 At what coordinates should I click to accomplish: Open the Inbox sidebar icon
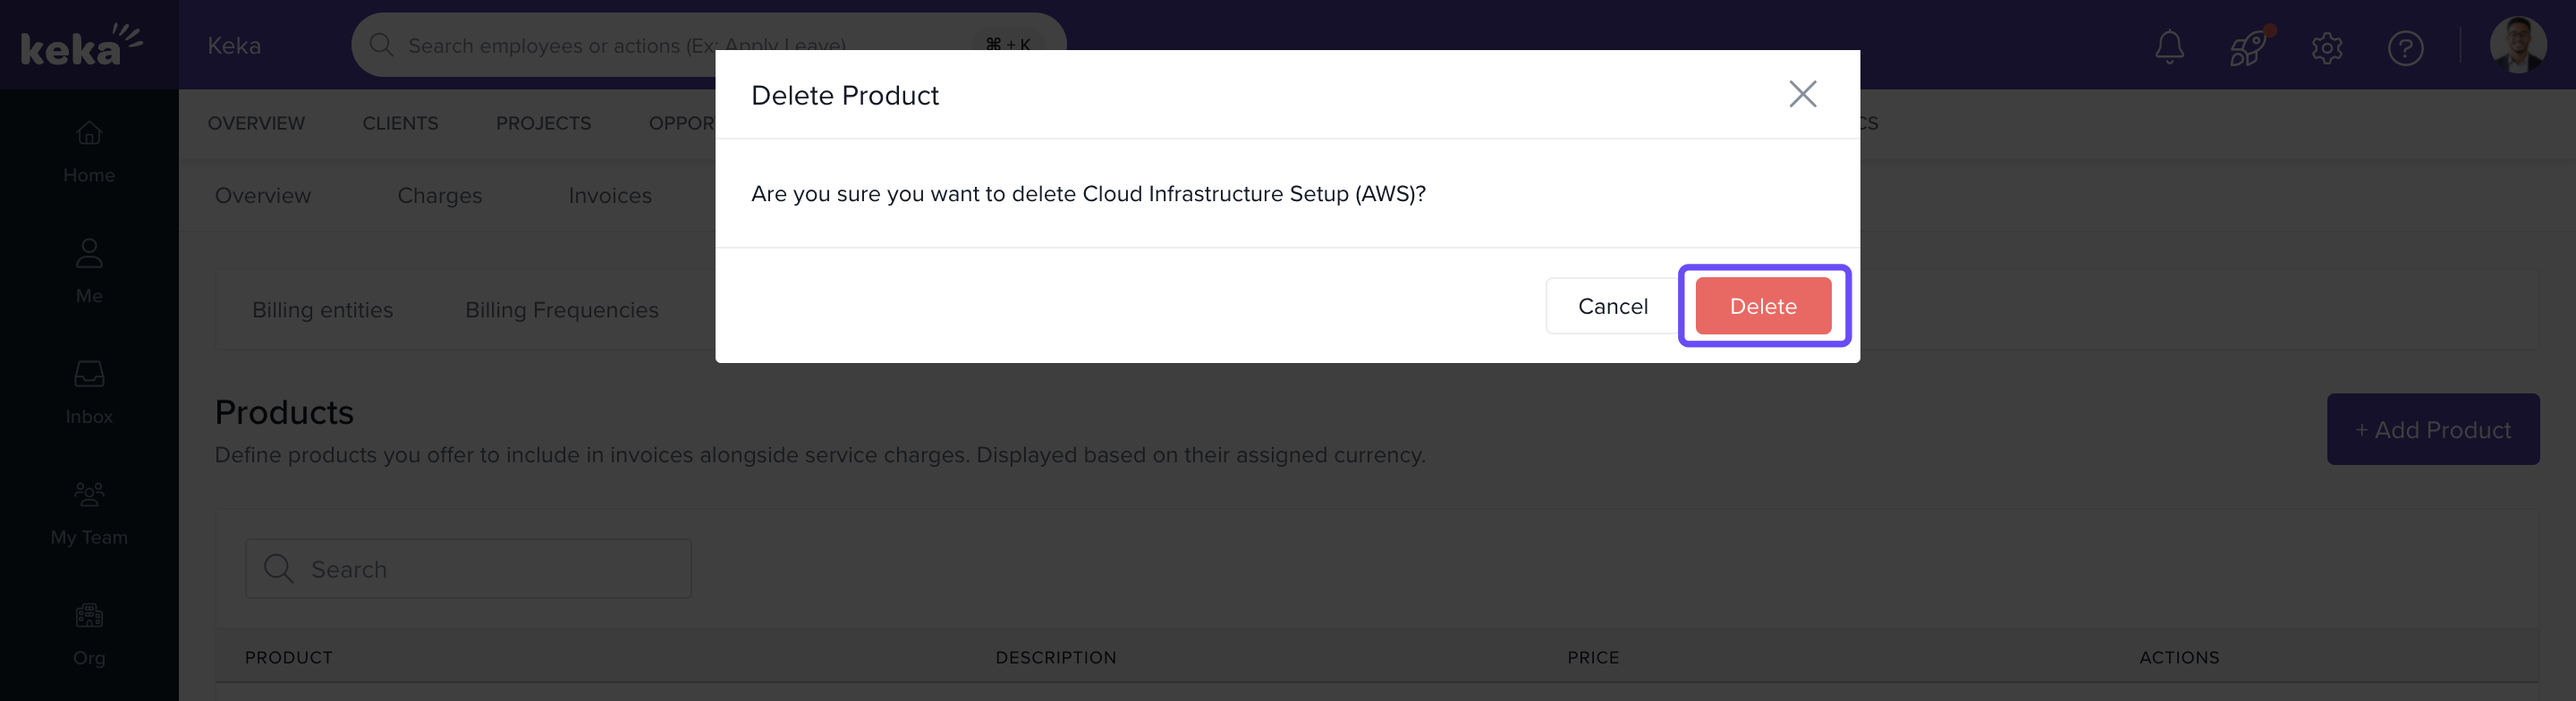tap(89, 391)
